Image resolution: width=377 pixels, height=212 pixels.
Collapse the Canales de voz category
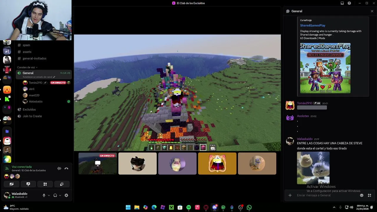click(x=27, y=67)
